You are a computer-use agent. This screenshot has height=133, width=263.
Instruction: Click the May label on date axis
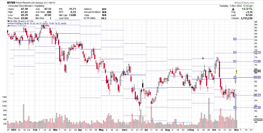tap(101, 130)
